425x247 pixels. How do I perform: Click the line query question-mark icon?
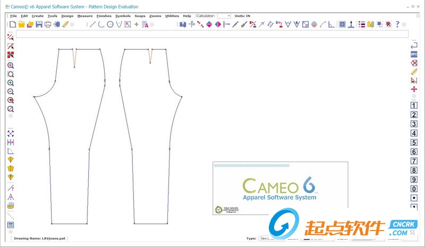(x=11, y=188)
